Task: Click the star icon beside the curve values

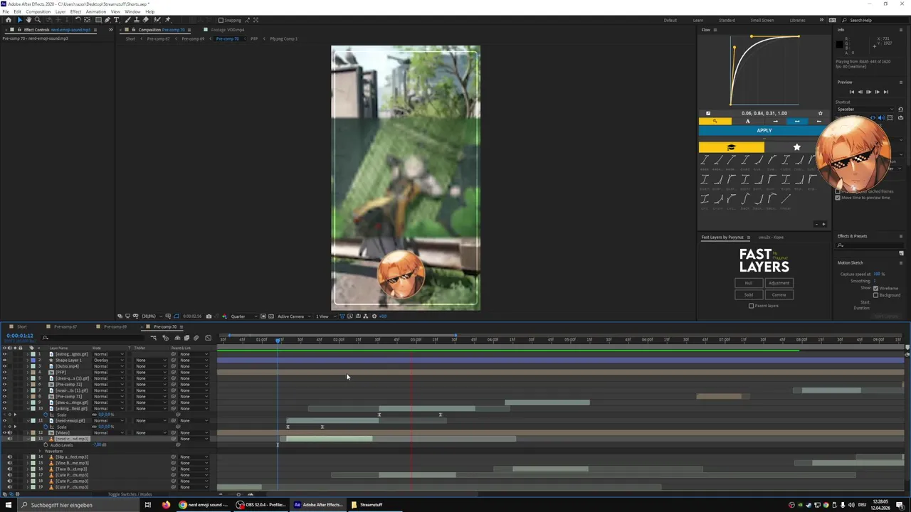Action: (x=820, y=113)
